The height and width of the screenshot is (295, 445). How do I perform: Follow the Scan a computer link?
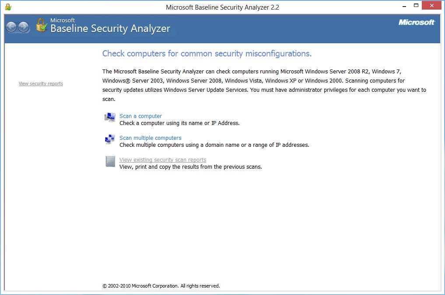tap(140, 116)
